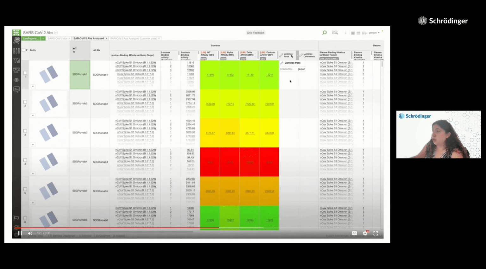Enter fullscreen on the video player
The height and width of the screenshot is (269, 486).
(x=376, y=233)
